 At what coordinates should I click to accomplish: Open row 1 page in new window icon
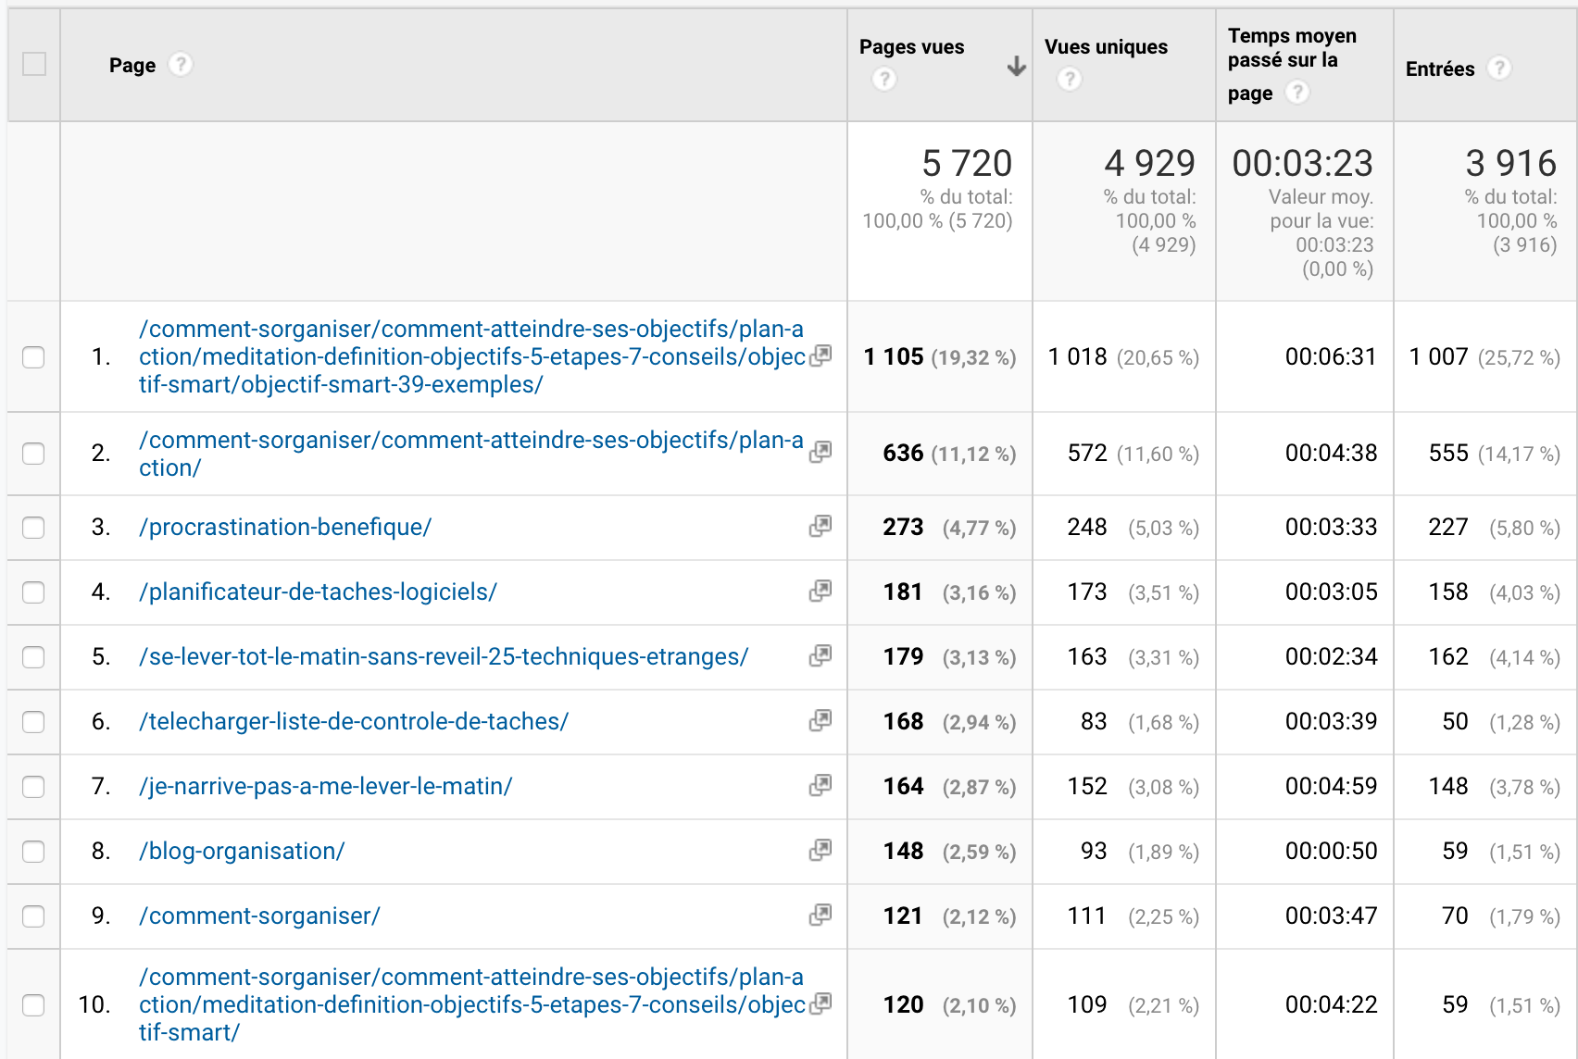coord(820,356)
